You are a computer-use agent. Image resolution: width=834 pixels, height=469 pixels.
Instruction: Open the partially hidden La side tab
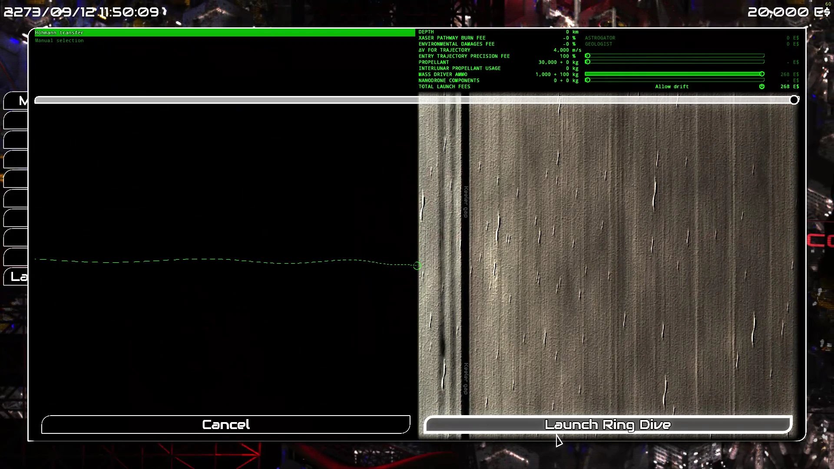(17, 277)
